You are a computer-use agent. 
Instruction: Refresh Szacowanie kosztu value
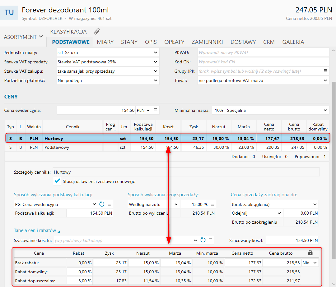click(x=203, y=240)
